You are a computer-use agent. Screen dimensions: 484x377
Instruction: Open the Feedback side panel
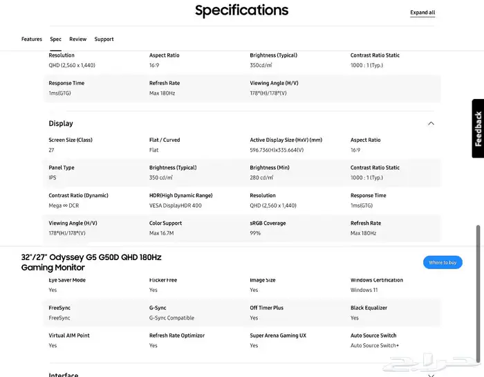coord(478,129)
